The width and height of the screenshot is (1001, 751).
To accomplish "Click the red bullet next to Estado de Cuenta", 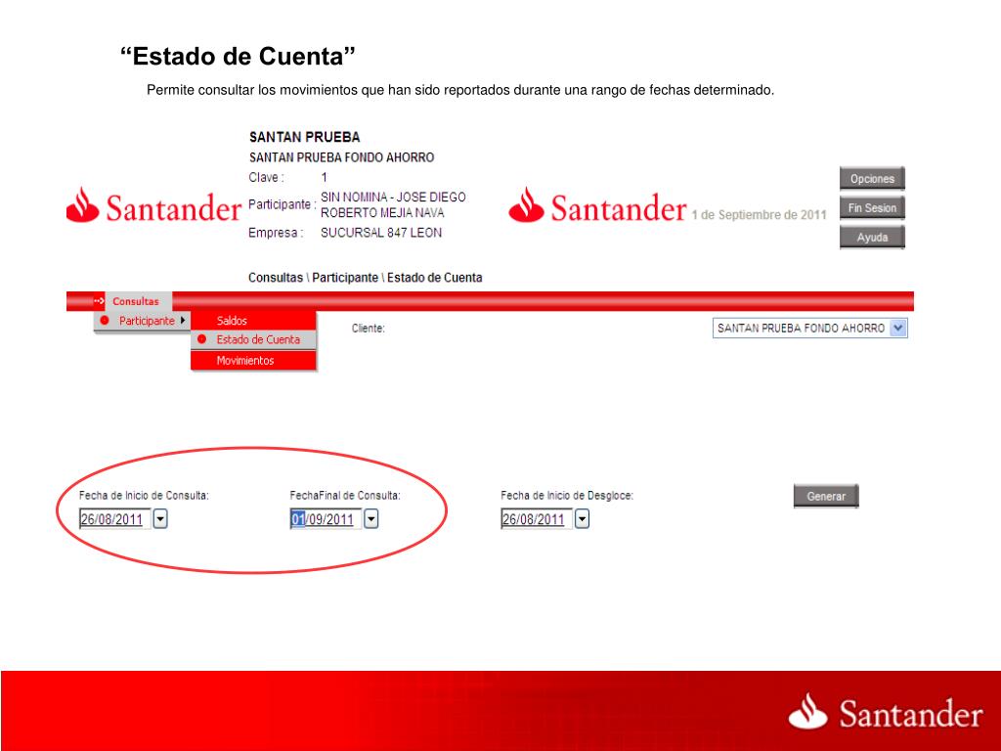I will click(201, 339).
